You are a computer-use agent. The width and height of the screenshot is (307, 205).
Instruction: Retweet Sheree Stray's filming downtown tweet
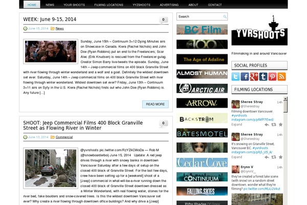tap(274, 125)
